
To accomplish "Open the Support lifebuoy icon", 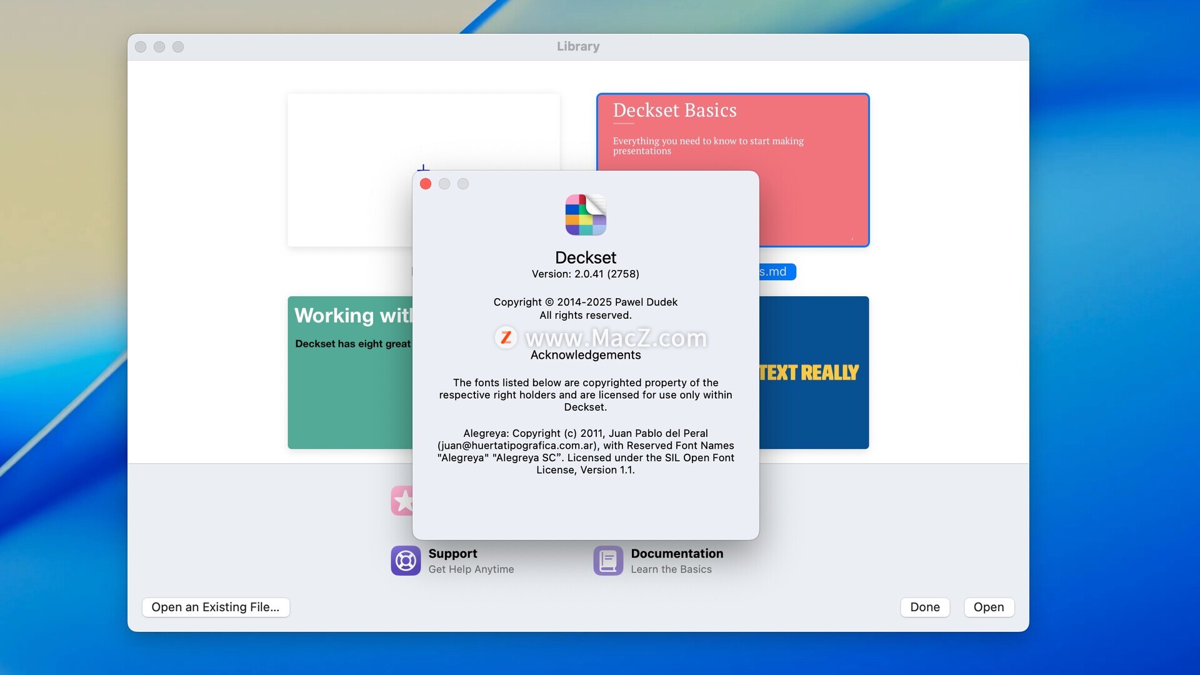I will click(x=406, y=561).
